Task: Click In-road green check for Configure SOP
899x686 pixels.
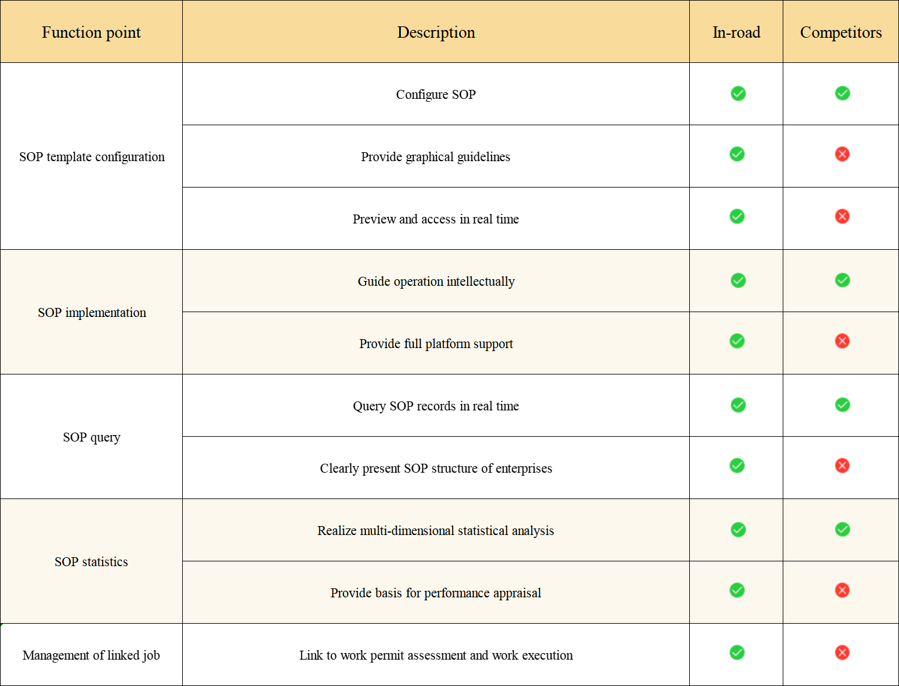Action: 738,93
